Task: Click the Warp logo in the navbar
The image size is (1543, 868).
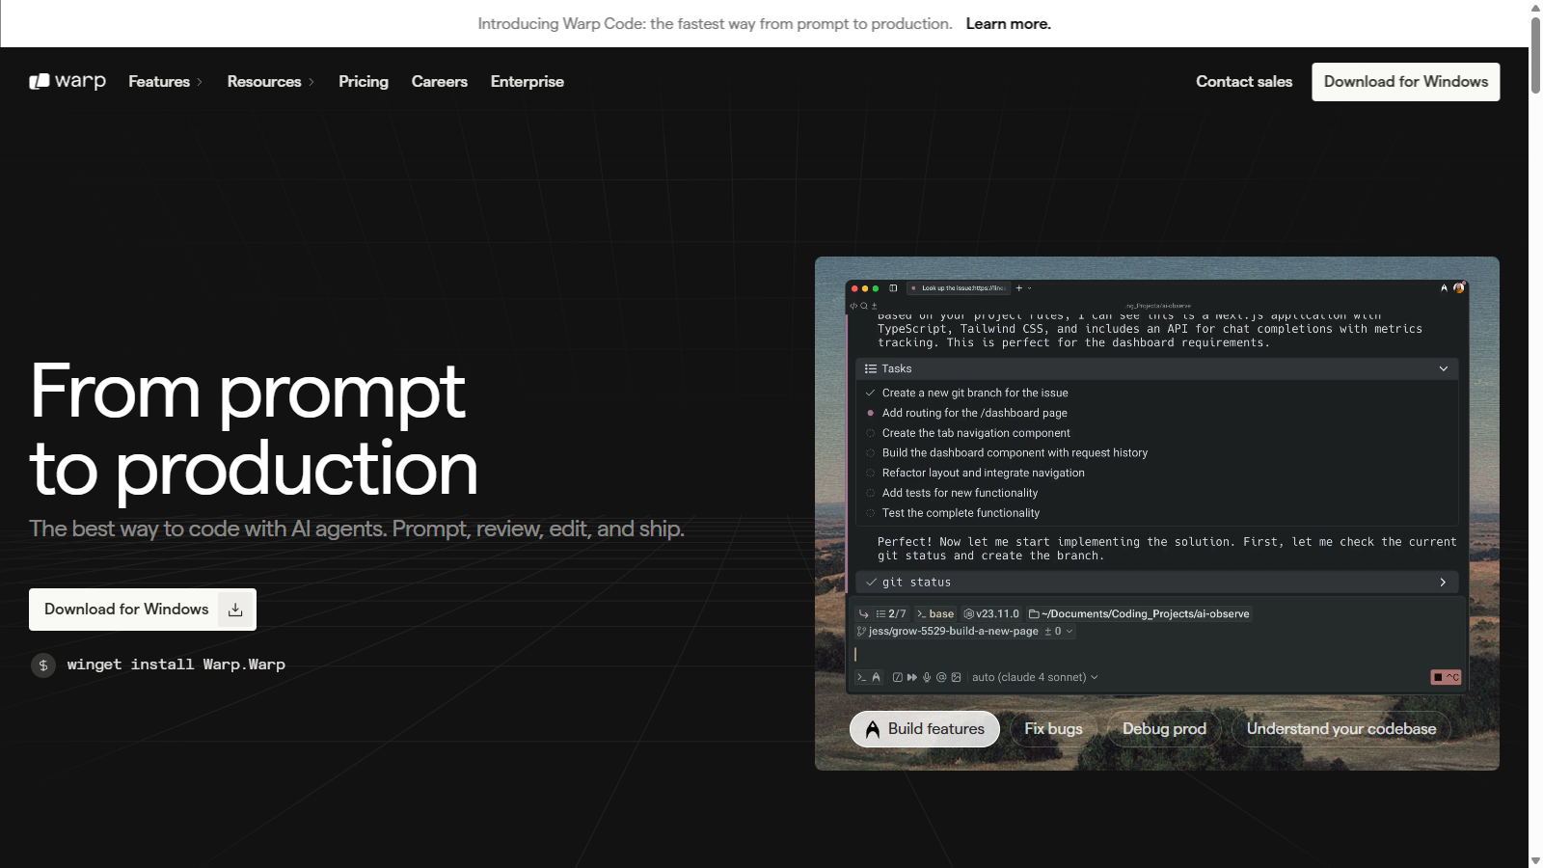Action: click(67, 81)
